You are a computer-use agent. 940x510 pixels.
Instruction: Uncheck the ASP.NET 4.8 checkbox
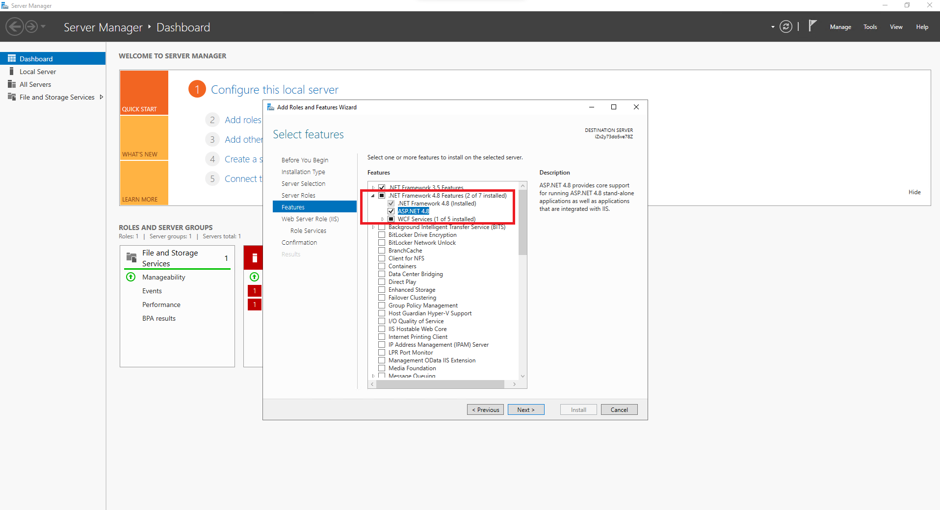pyautogui.click(x=391, y=211)
